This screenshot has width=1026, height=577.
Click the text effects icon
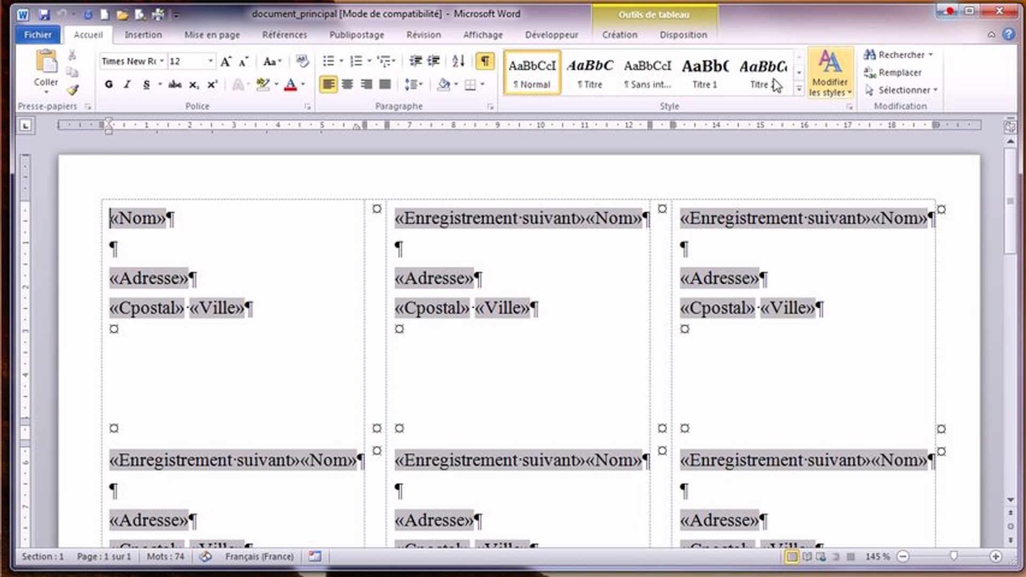click(238, 84)
